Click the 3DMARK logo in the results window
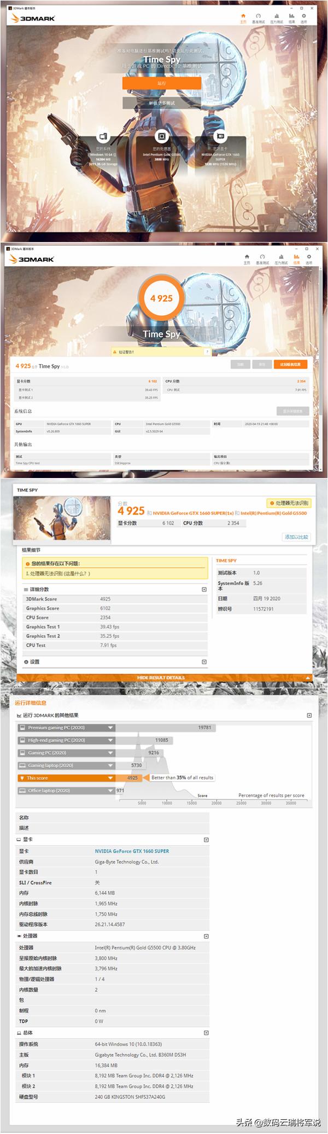Screen dimensions: 328x1134 point(32,258)
